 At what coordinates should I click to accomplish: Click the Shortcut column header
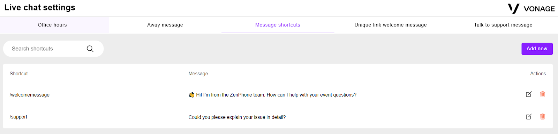pyautogui.click(x=19, y=74)
